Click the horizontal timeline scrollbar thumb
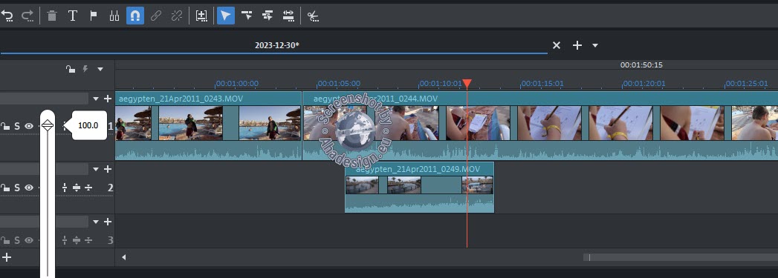 (x=681, y=257)
